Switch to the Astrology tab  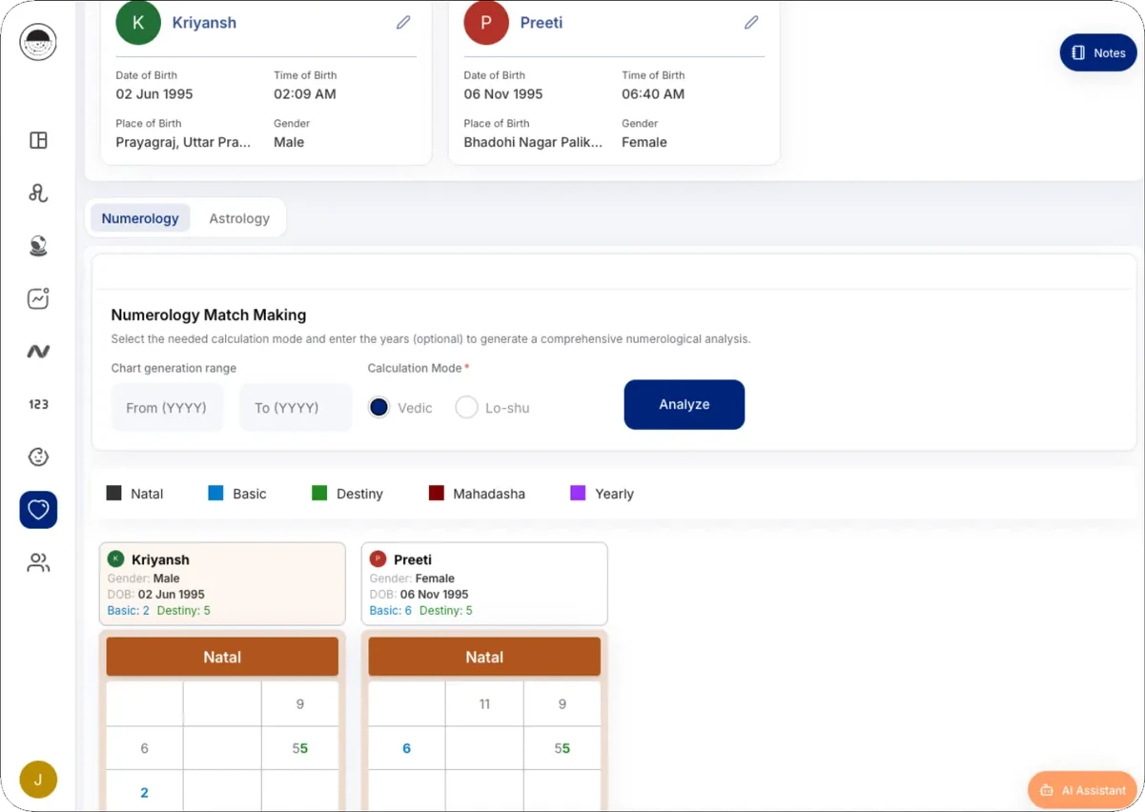[239, 218]
